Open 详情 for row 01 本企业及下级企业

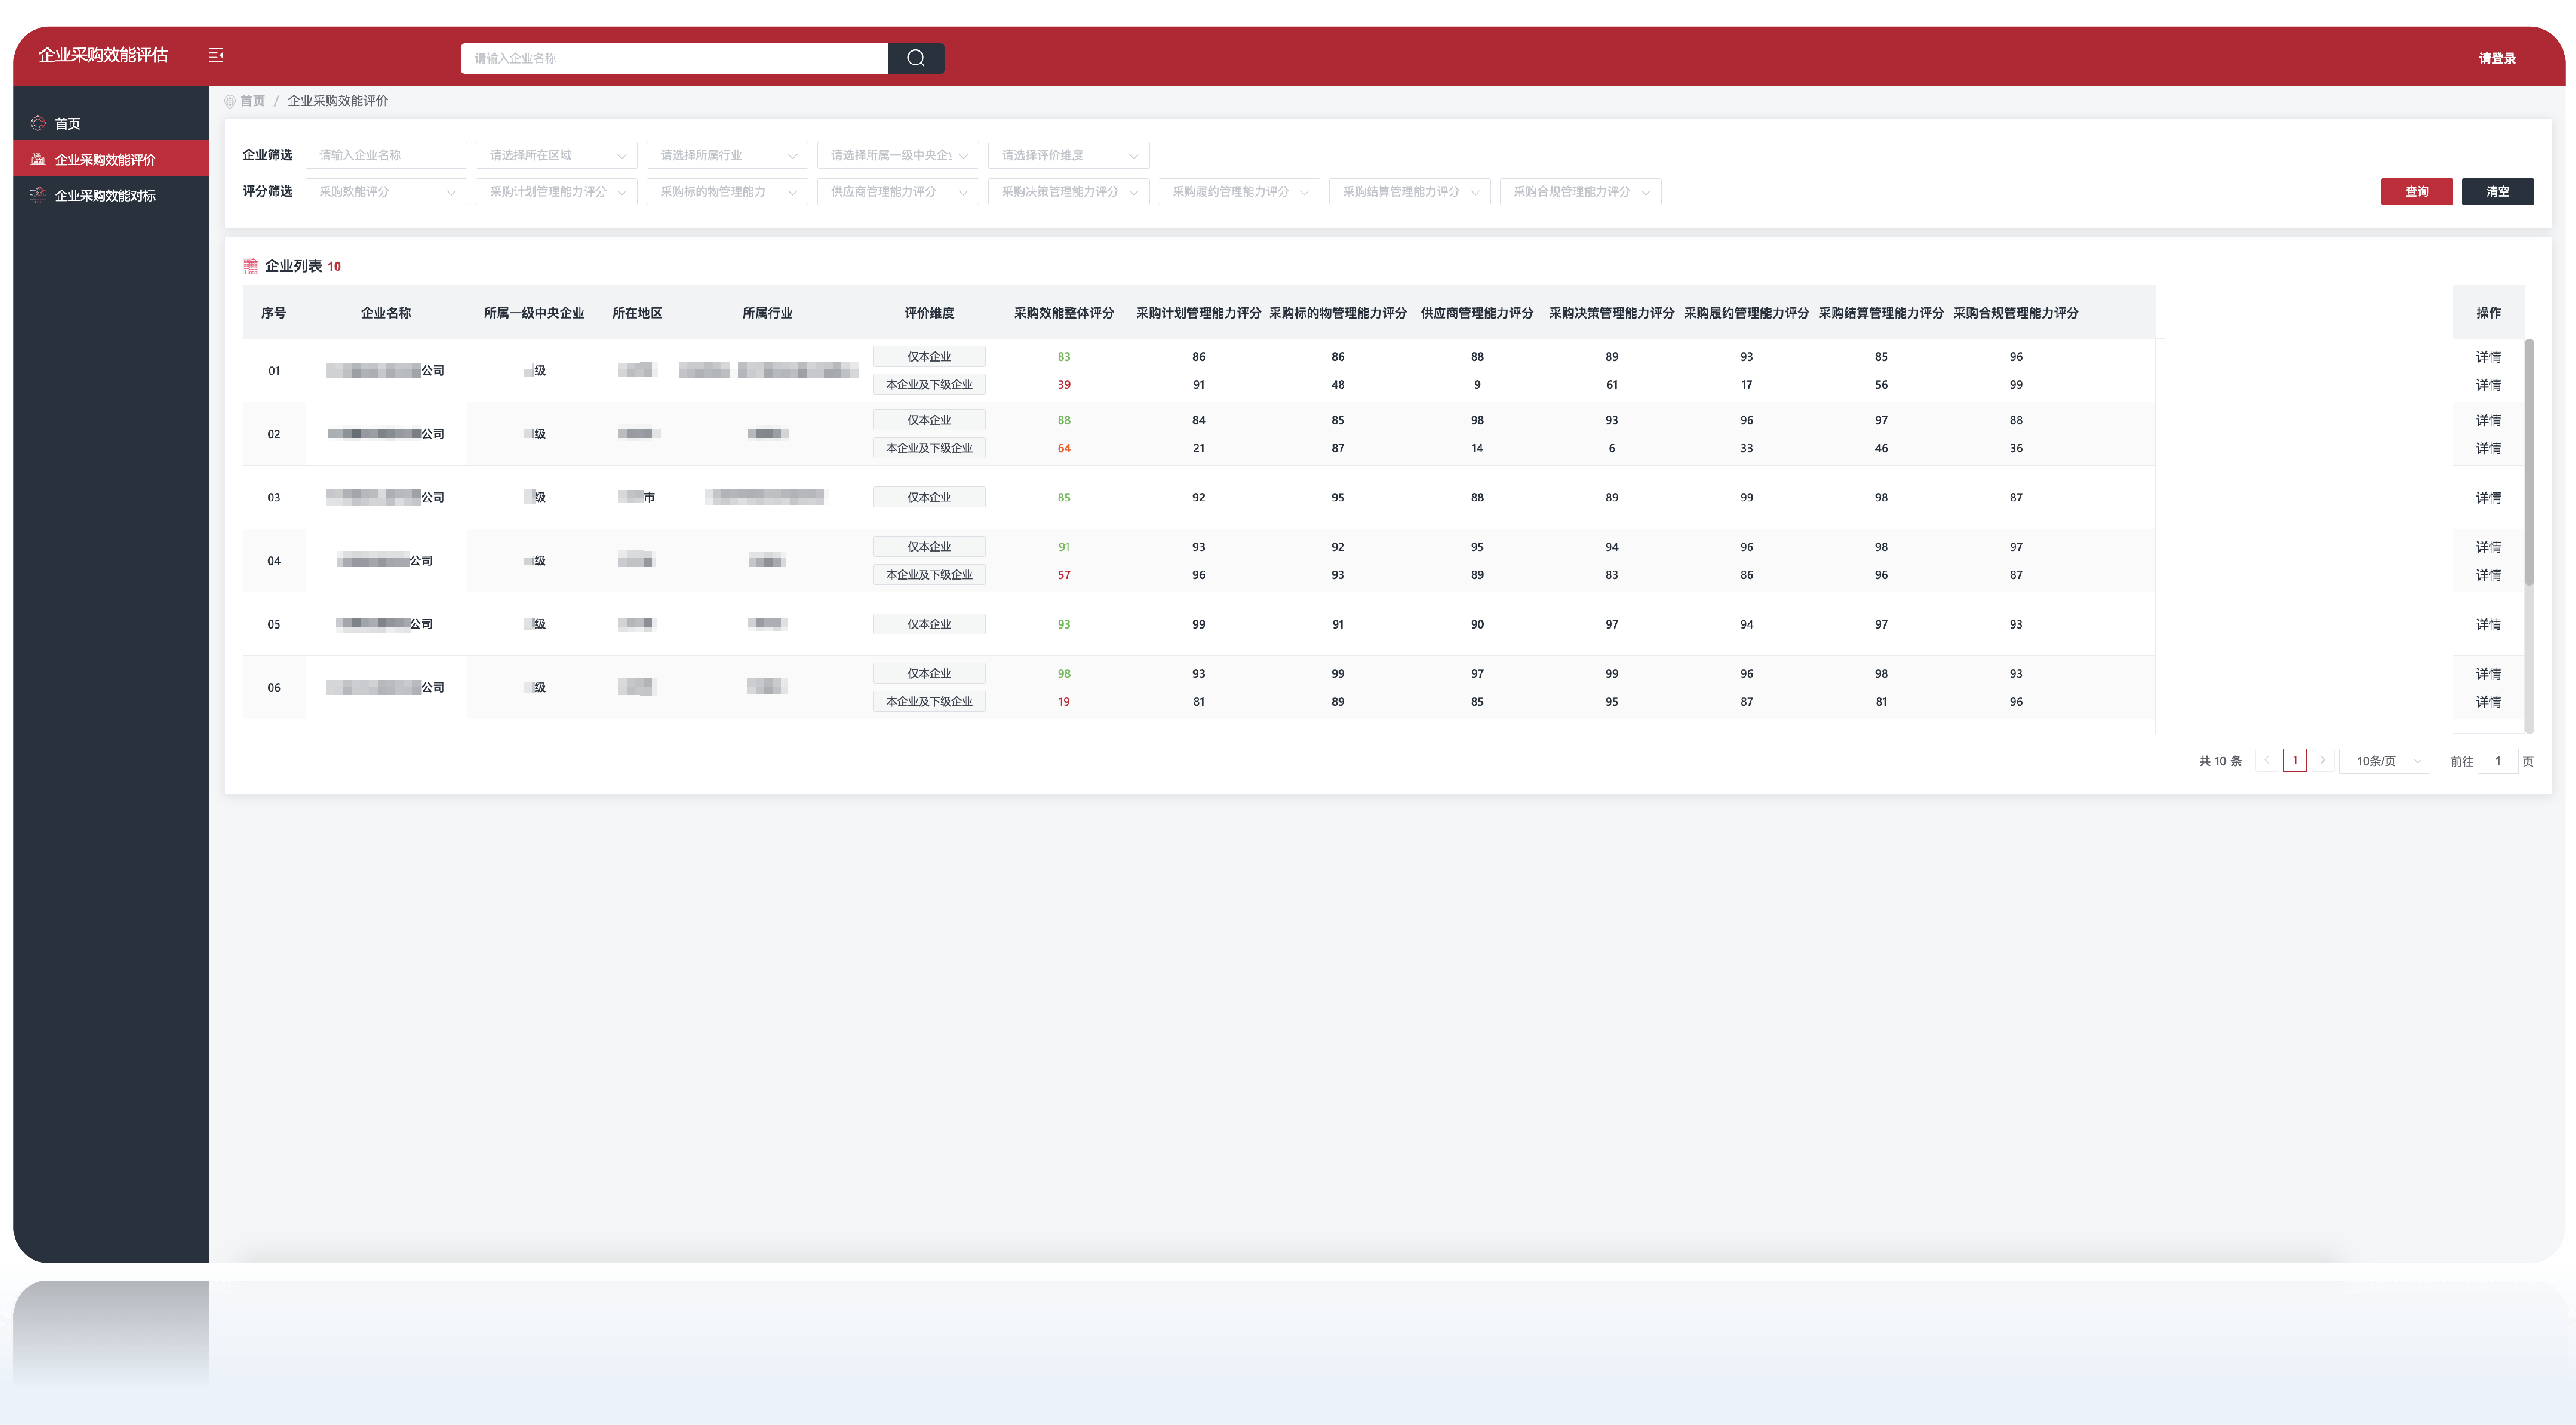tap(2488, 385)
